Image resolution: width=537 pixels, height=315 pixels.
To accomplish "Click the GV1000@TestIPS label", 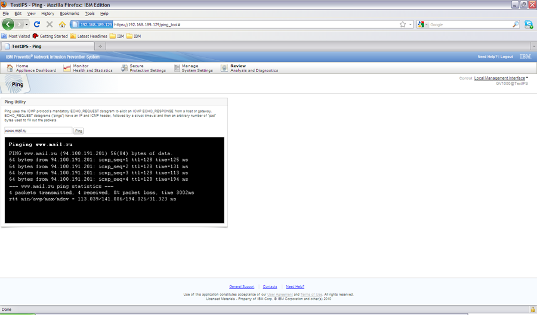I will click(x=512, y=84).
